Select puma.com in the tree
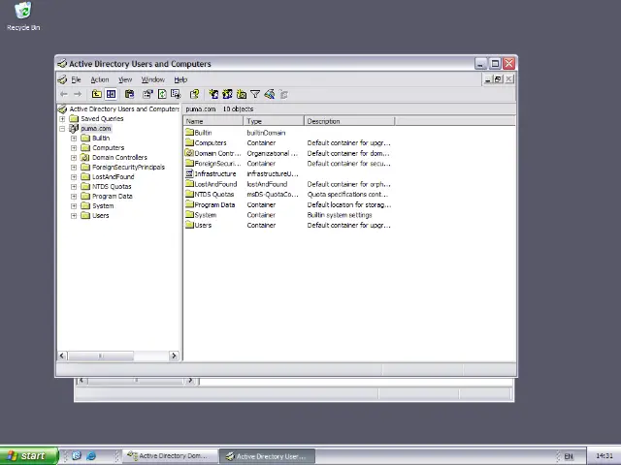 point(96,129)
